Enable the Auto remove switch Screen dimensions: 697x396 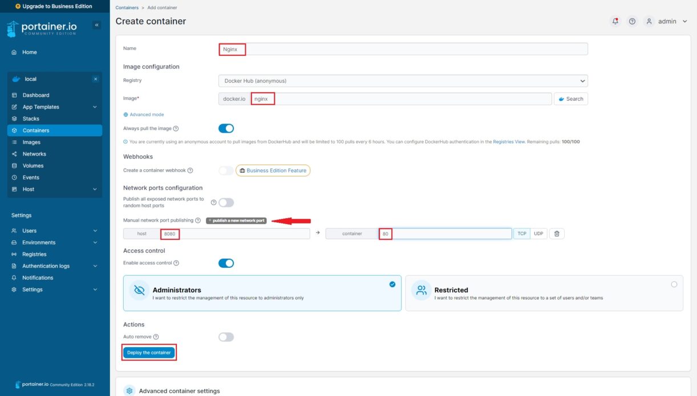pos(226,337)
